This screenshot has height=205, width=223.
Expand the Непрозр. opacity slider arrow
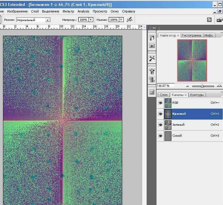click(91, 20)
